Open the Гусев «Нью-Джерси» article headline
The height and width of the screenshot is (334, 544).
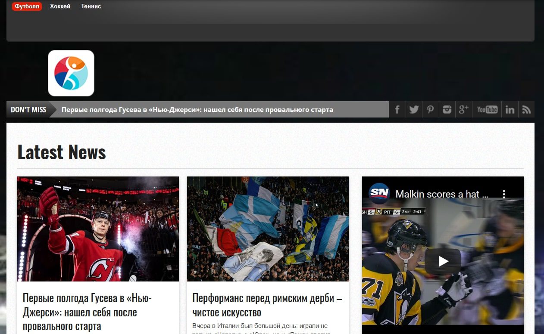[87, 312]
